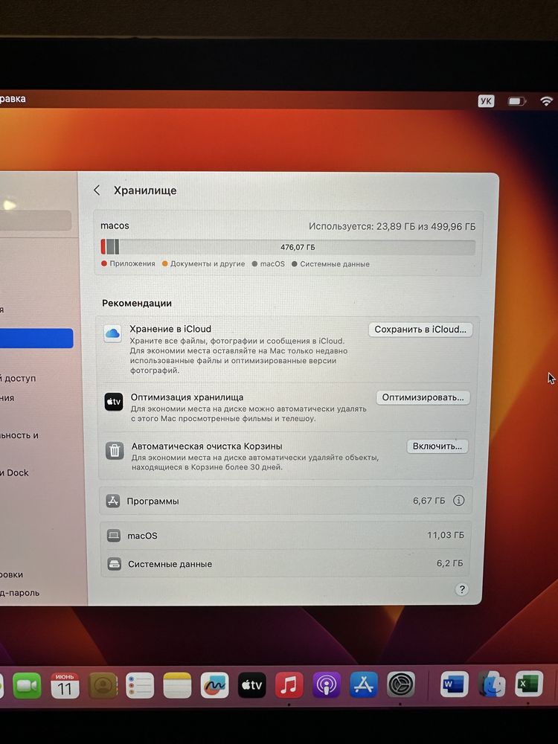The image size is (558, 744).
Task: Click the drive icon beside Системные данные
Action: [x=114, y=564]
